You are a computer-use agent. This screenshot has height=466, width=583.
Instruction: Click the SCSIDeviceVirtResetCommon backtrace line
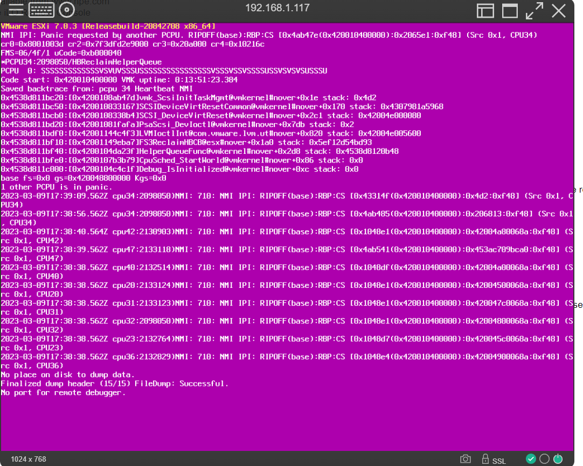tap(222, 107)
